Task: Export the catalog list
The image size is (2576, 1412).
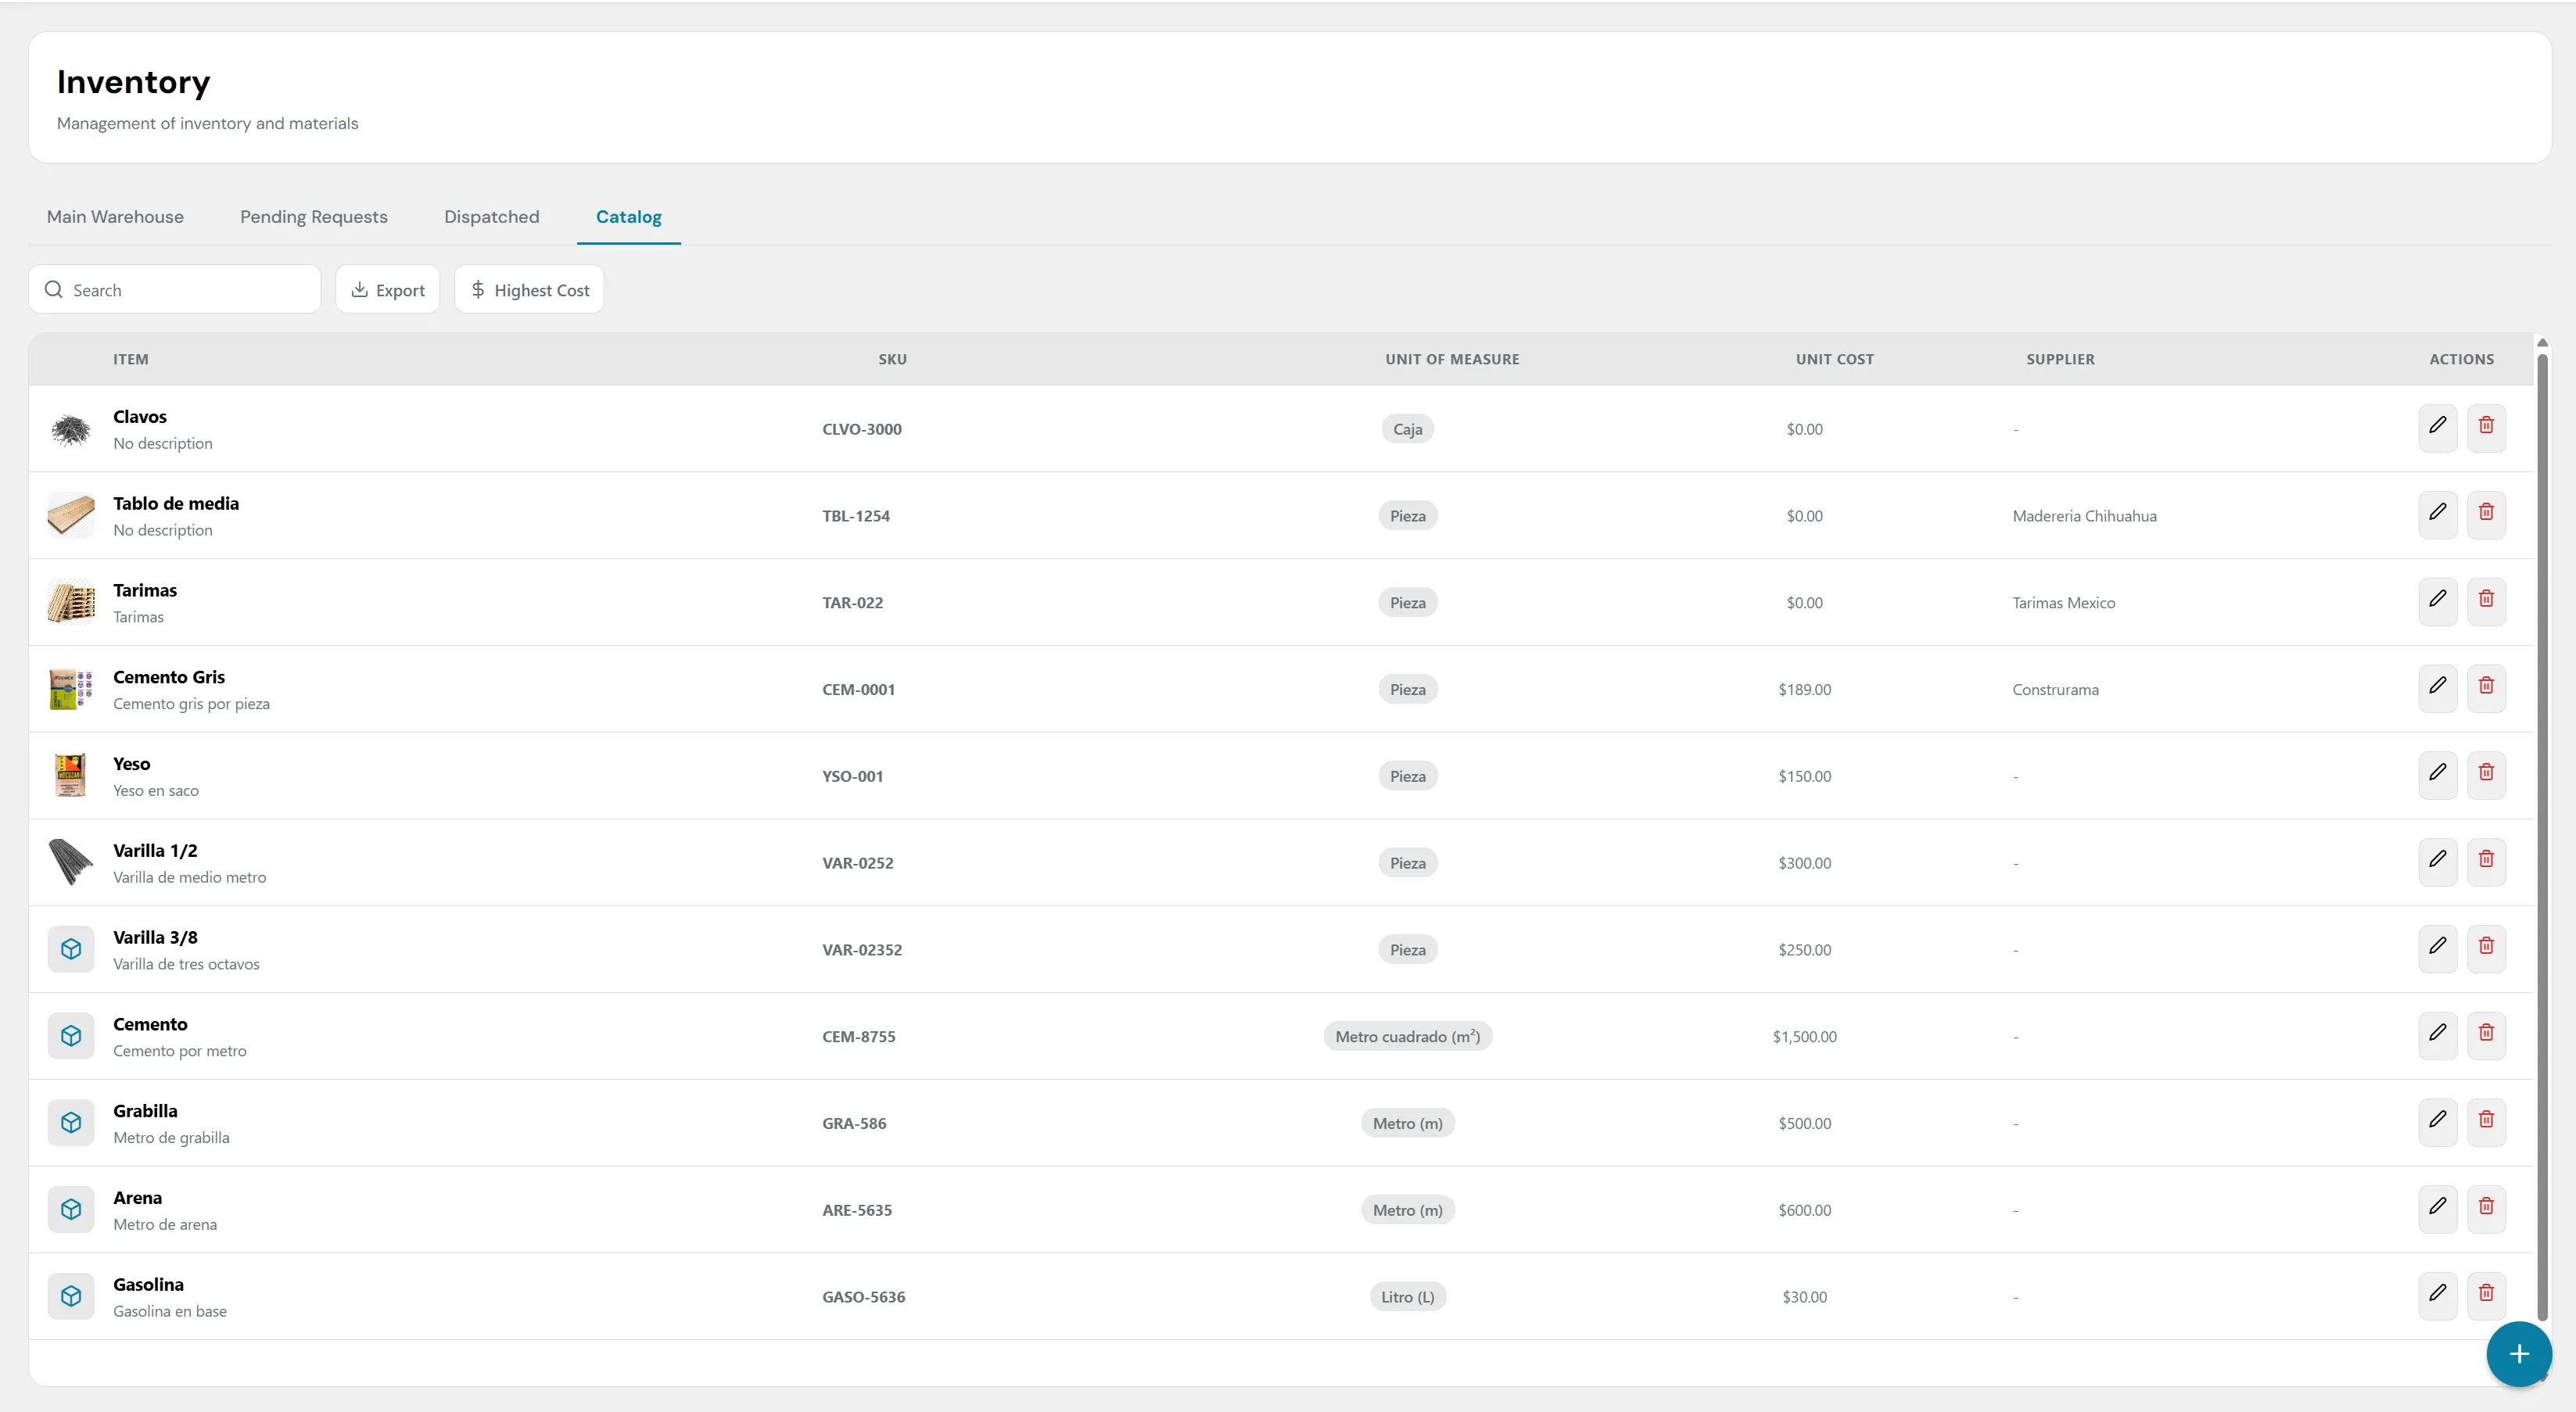Action: coord(388,289)
